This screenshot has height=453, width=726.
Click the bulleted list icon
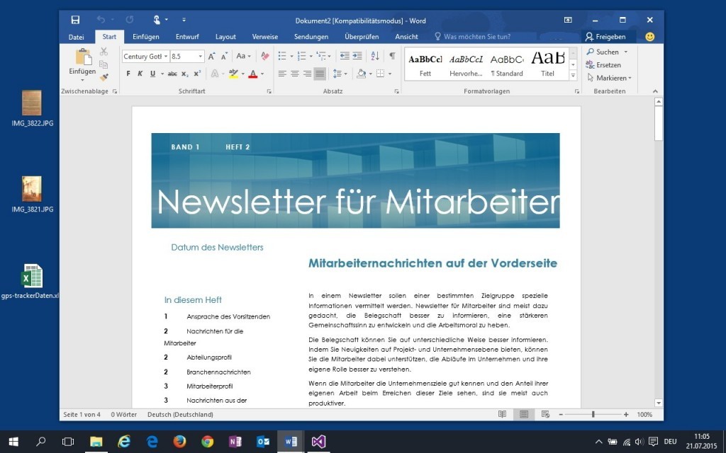[x=281, y=56]
